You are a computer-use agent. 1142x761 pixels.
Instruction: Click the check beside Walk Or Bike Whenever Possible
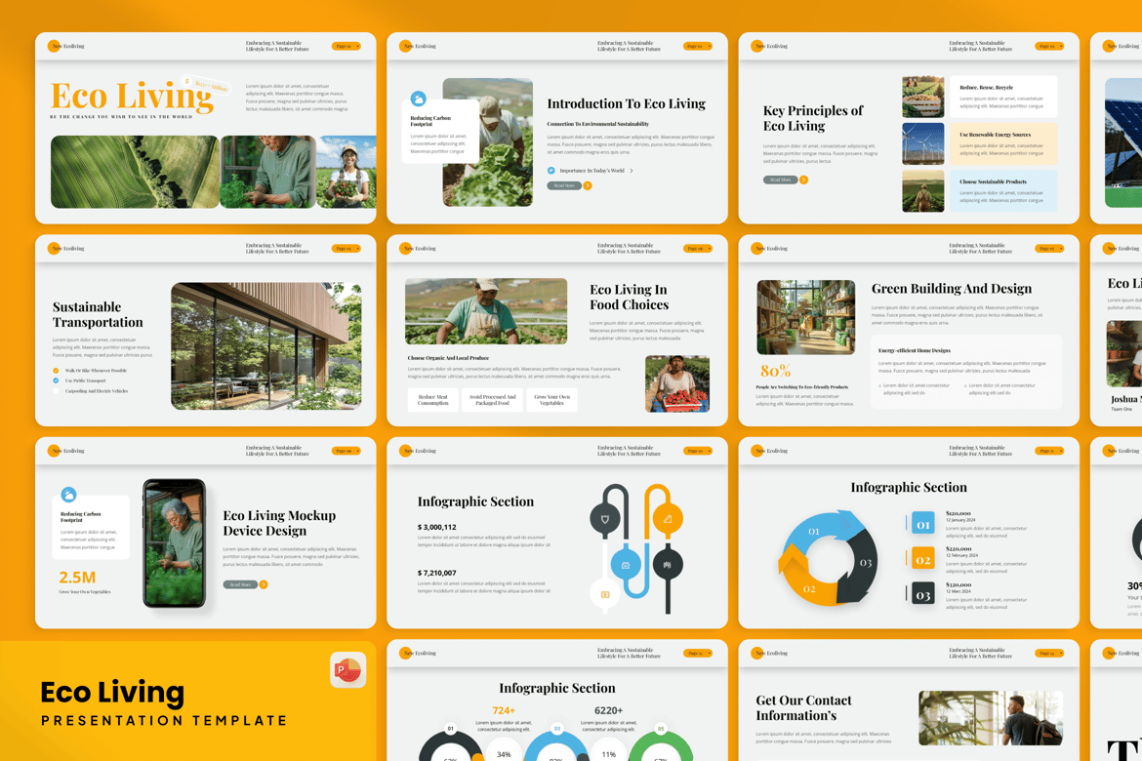pyautogui.click(x=56, y=371)
